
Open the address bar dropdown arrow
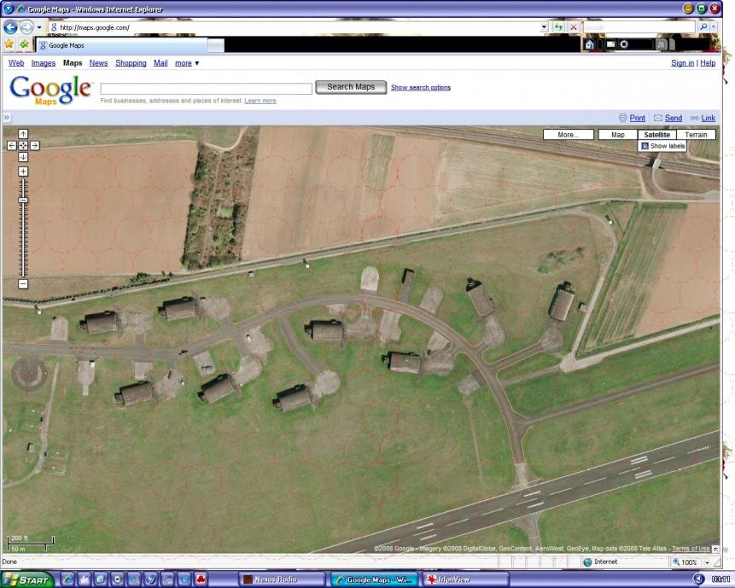tap(545, 27)
